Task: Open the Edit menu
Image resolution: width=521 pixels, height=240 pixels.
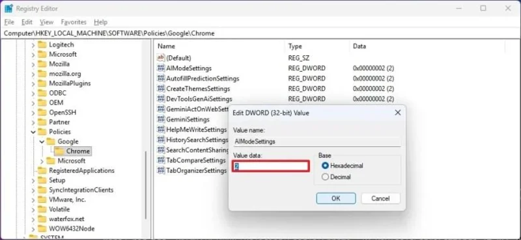Action: coord(27,22)
